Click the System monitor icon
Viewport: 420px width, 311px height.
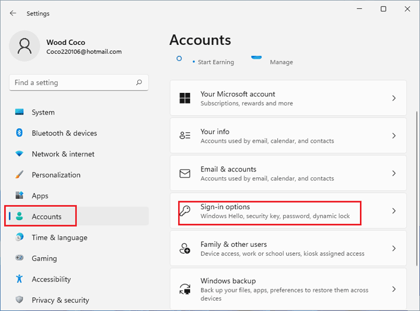(x=19, y=112)
